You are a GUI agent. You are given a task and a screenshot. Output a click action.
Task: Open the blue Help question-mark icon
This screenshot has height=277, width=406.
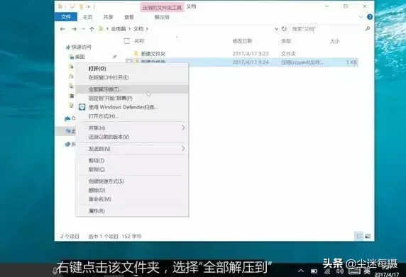click(x=370, y=17)
